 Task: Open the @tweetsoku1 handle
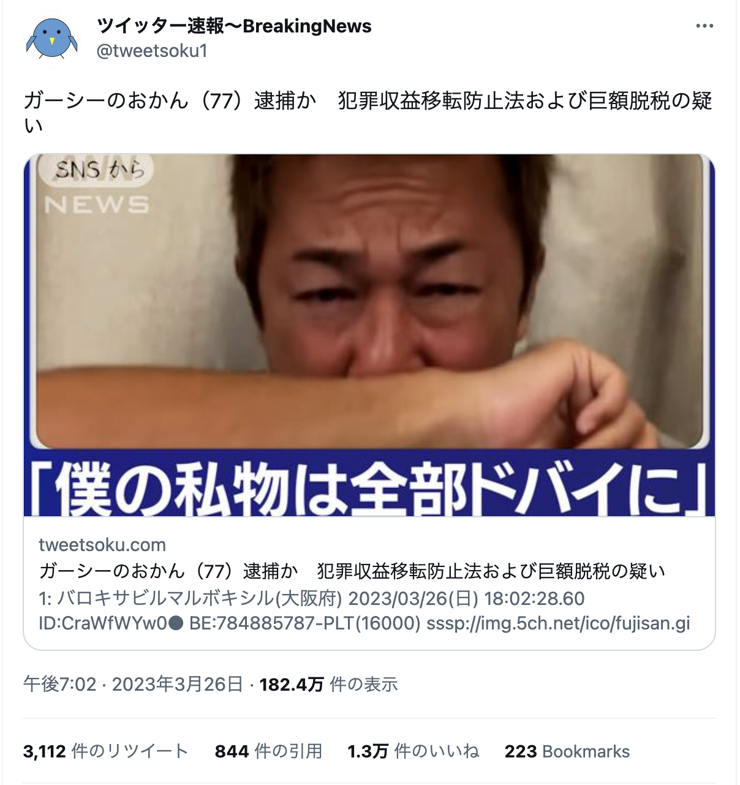(152, 50)
